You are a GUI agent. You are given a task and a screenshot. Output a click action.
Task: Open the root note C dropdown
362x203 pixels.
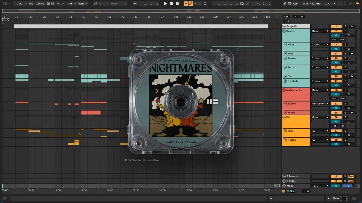[x=104, y=4]
